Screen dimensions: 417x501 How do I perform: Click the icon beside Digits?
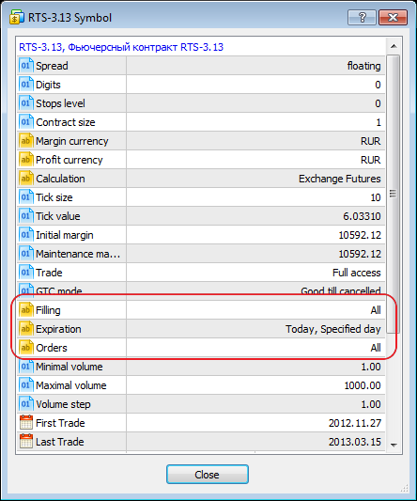click(x=26, y=85)
